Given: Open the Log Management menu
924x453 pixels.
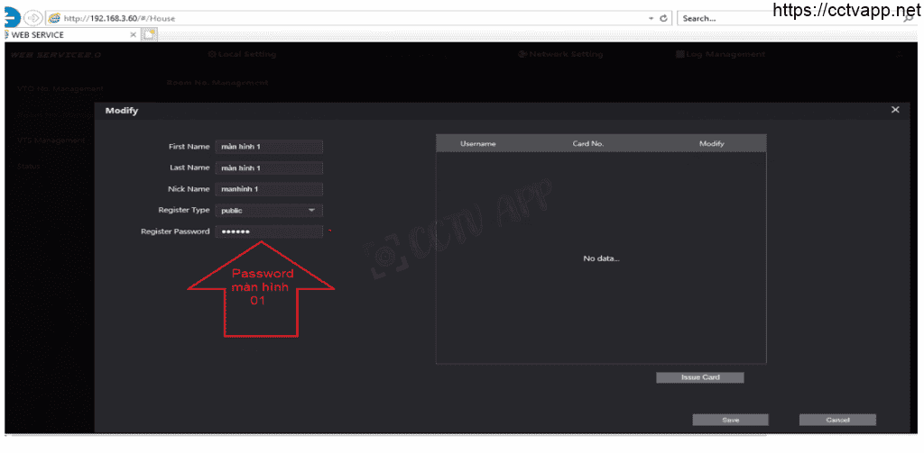Looking at the screenshot, I should pos(720,54).
